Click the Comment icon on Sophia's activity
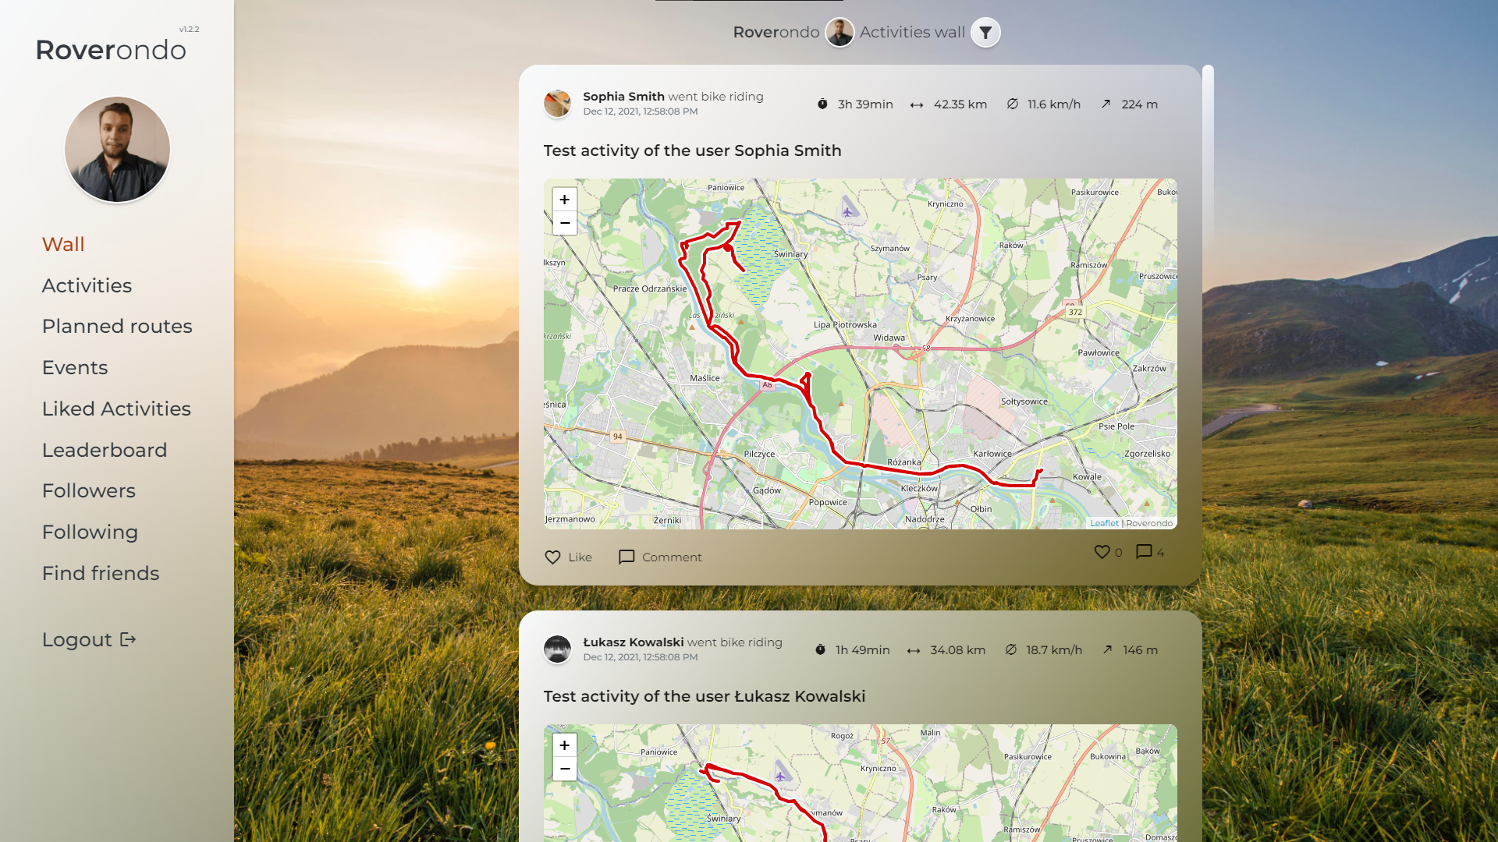The width and height of the screenshot is (1498, 842). (627, 557)
